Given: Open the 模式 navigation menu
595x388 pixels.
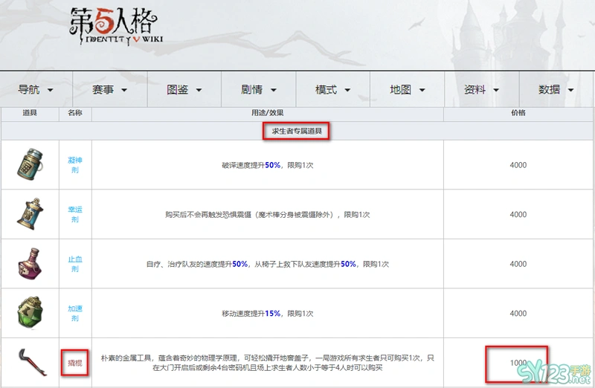Looking at the screenshot, I should coord(333,90).
